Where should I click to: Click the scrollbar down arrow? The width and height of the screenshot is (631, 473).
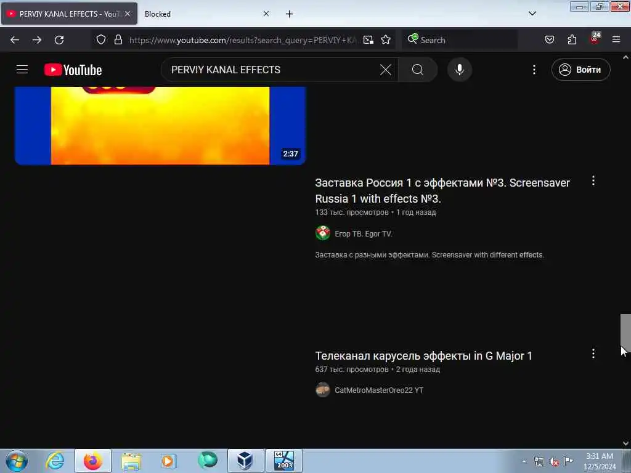click(625, 443)
